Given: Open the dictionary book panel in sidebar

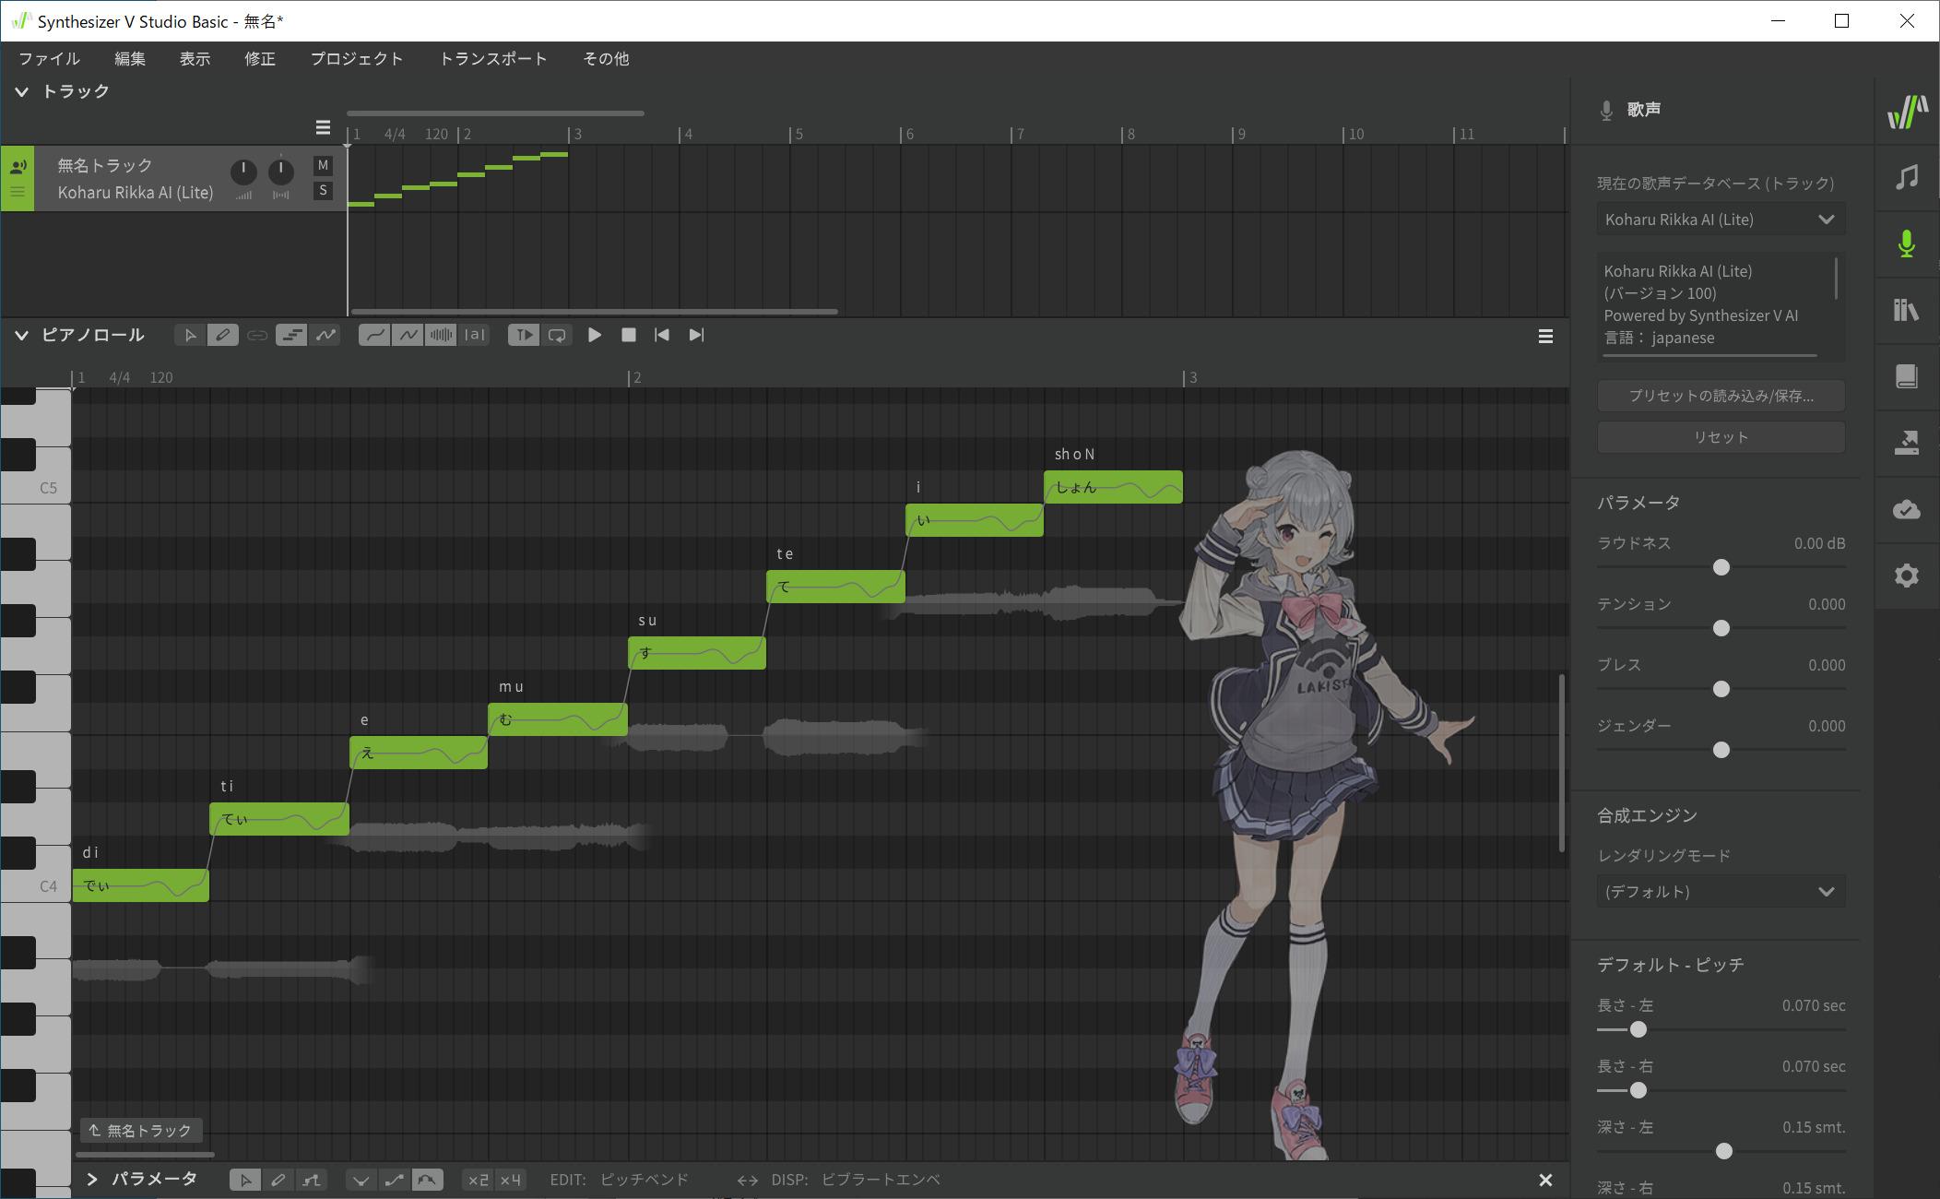Looking at the screenshot, I should (1907, 376).
